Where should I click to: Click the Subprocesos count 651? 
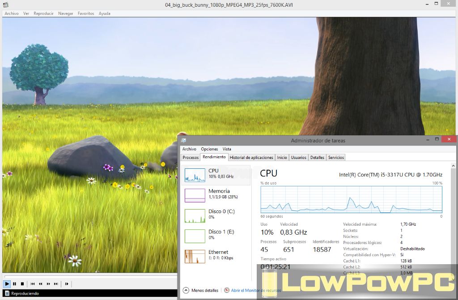coord(288,249)
